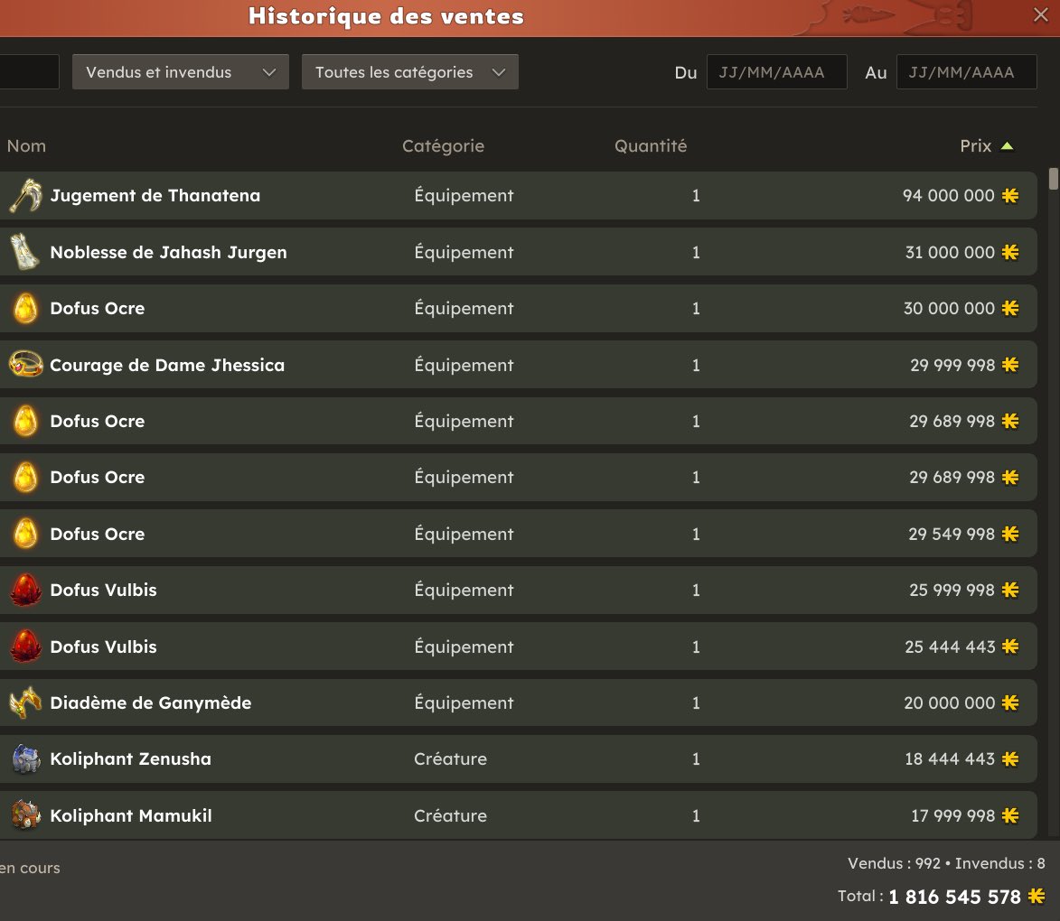Image resolution: width=1060 pixels, height=921 pixels.
Task: Click the Courage de Dame Jhessica ring icon
Action: point(25,365)
